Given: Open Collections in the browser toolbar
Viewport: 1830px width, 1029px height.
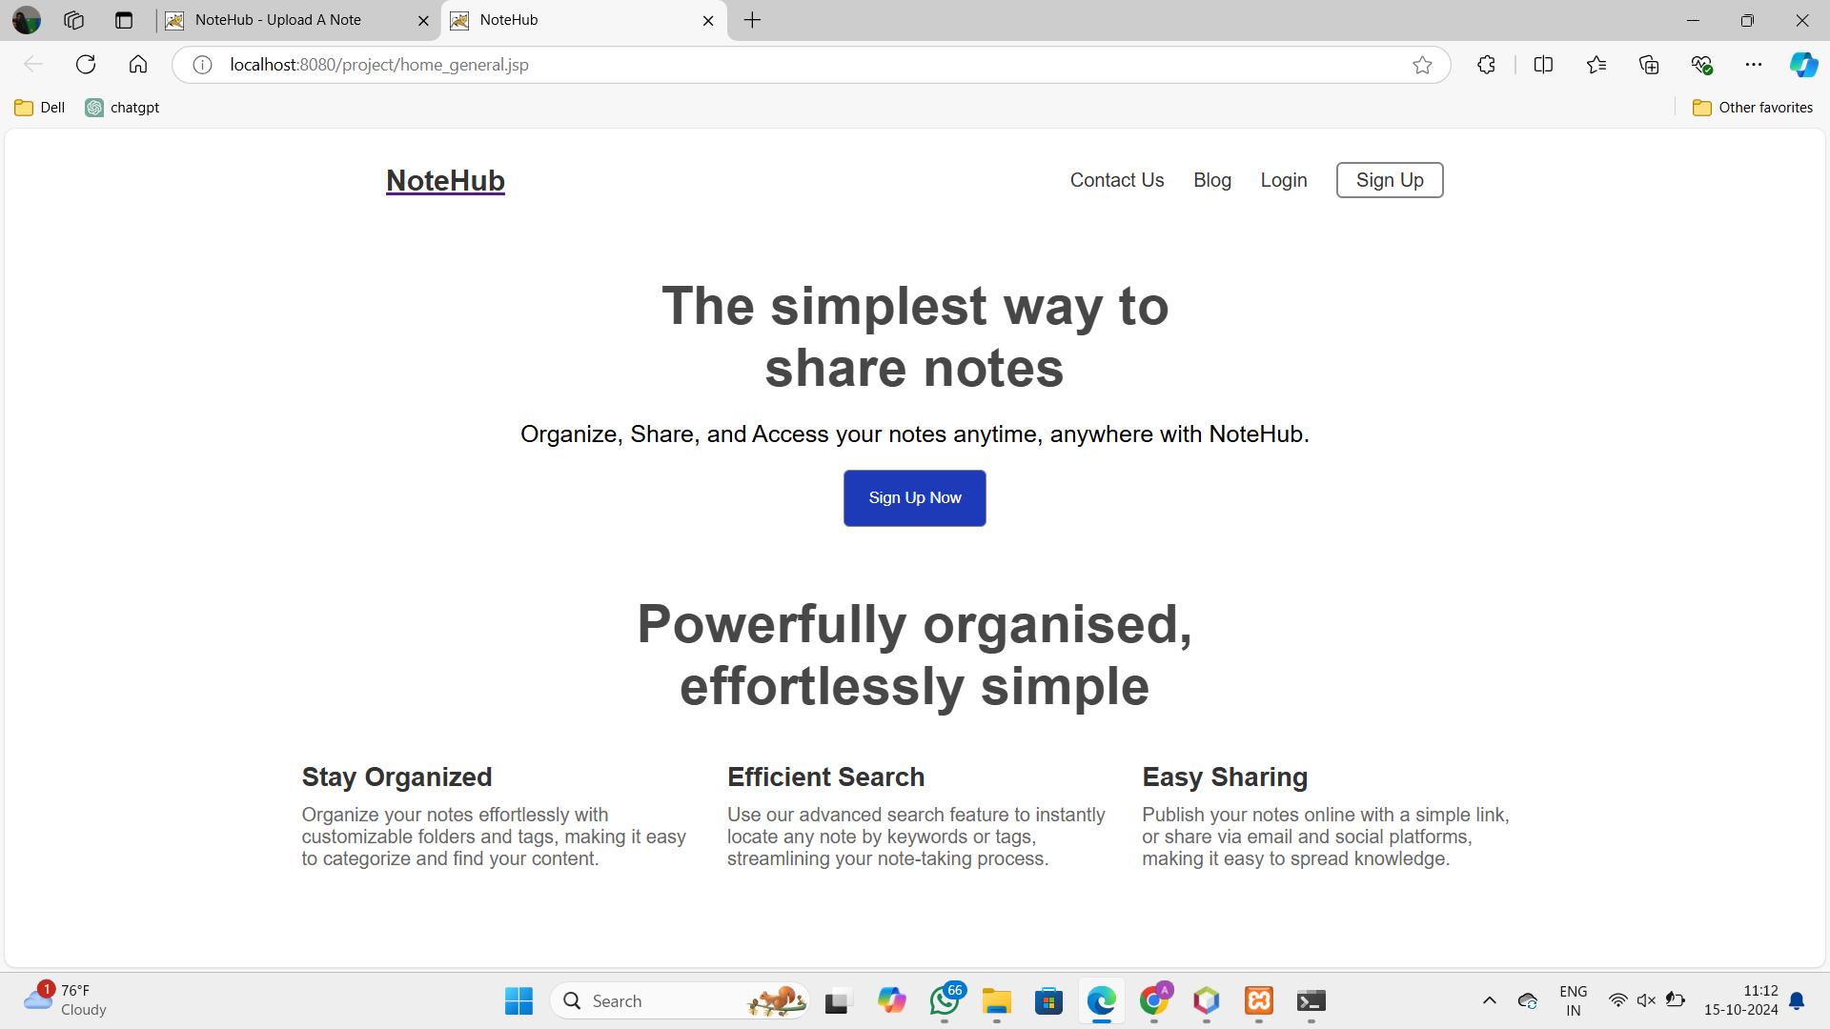Looking at the screenshot, I should [1648, 64].
